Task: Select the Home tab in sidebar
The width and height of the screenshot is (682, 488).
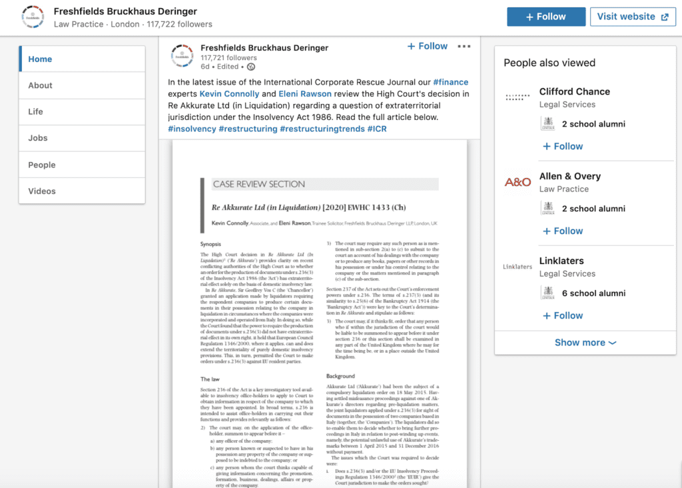Action: (x=82, y=59)
